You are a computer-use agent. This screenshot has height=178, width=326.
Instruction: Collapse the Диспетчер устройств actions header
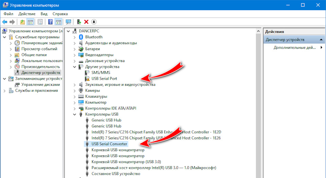coord(321,40)
